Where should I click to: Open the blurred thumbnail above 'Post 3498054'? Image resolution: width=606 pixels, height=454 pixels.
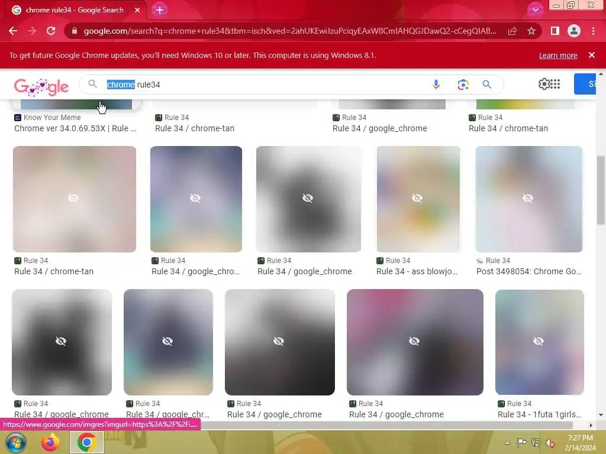528,199
